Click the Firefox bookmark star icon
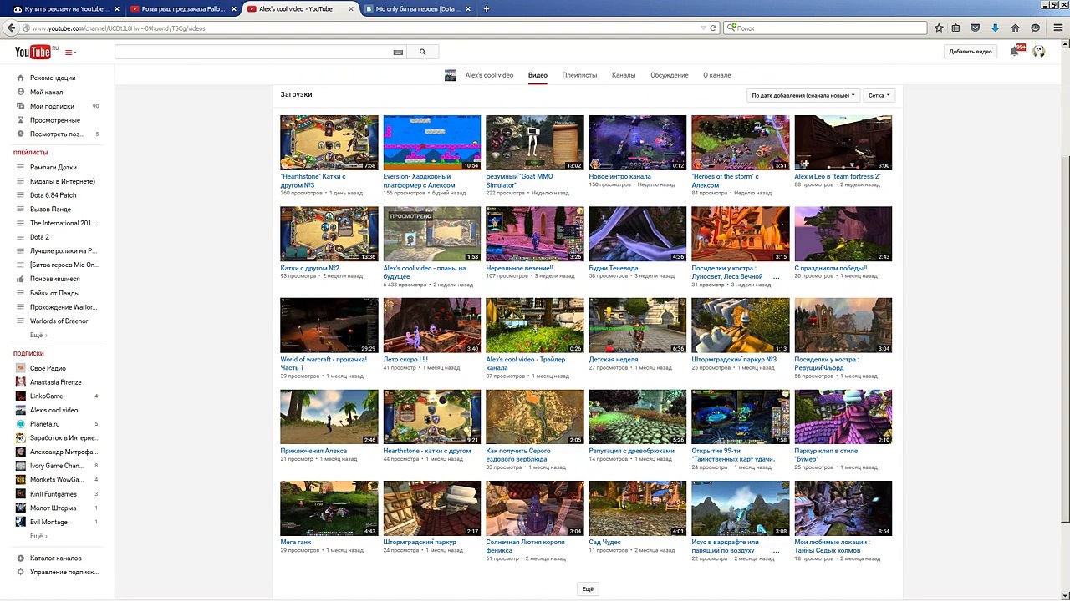The image size is (1070, 601). tap(939, 28)
